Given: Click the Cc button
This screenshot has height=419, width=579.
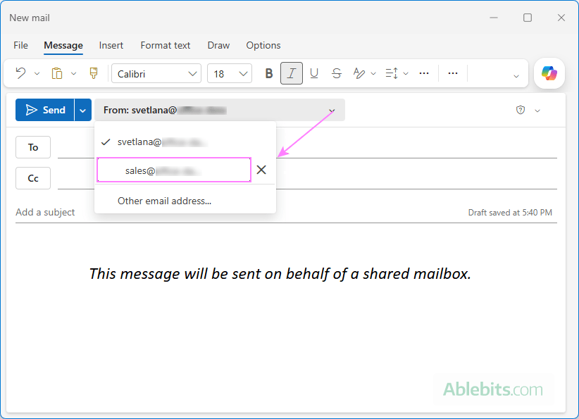Looking at the screenshot, I should pos(33,178).
